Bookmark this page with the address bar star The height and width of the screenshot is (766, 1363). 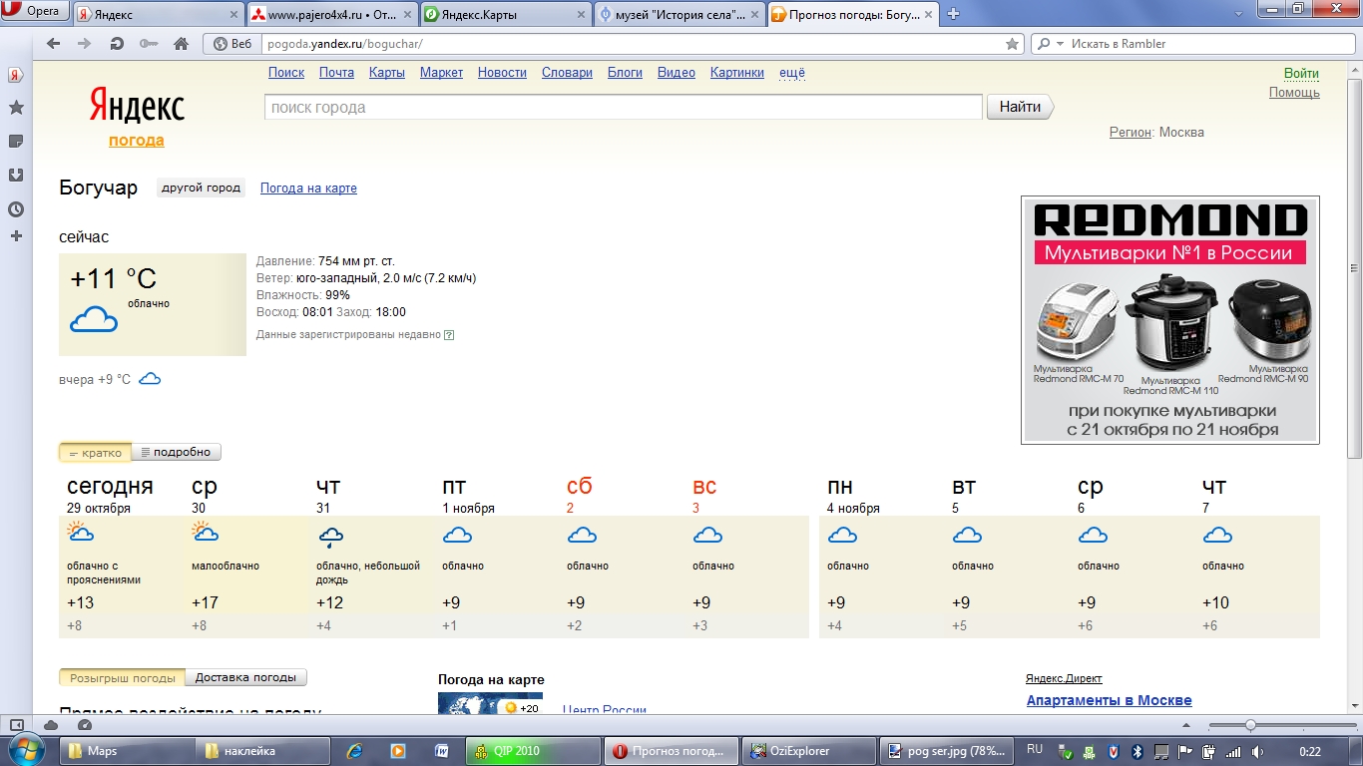(x=1012, y=44)
